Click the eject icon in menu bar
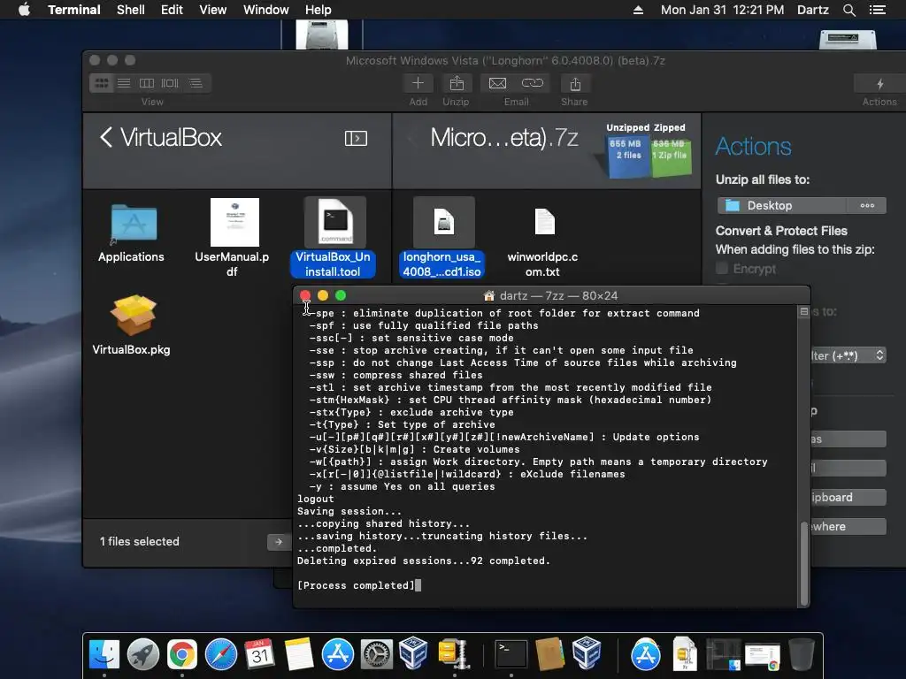This screenshot has width=906, height=679. [638, 10]
